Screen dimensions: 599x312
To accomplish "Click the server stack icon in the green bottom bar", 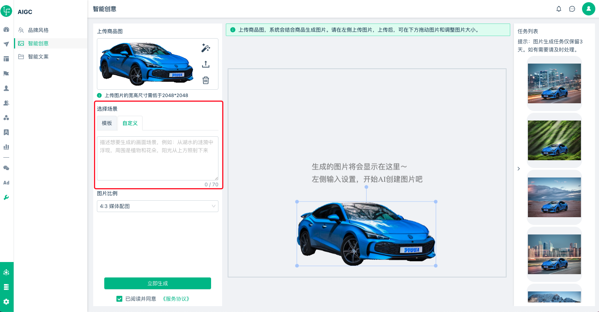I will click(6, 287).
